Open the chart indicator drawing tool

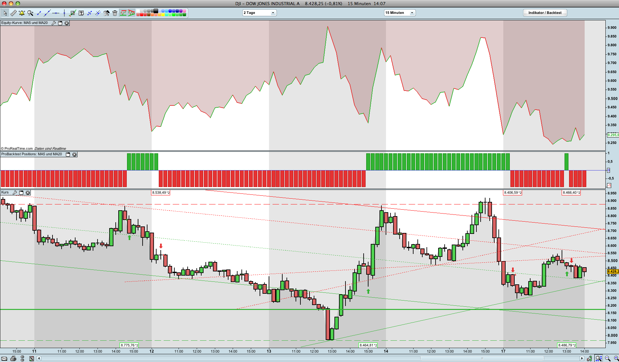(x=73, y=13)
